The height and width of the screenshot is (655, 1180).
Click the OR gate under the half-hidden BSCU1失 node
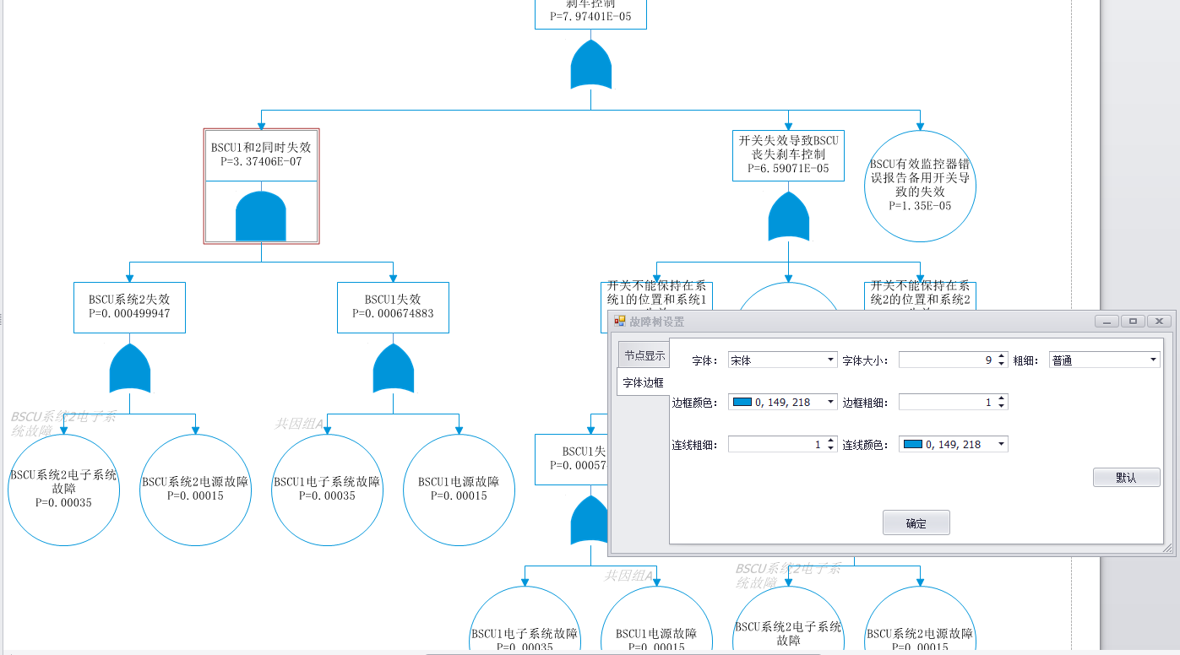[589, 520]
